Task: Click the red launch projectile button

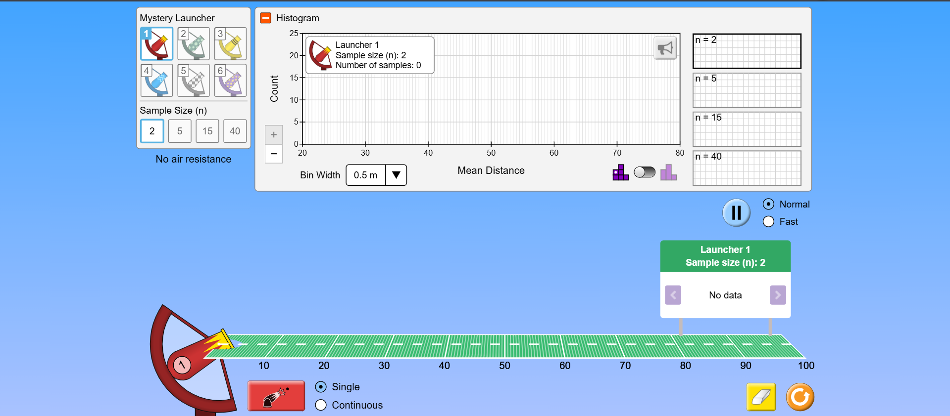Action: click(276, 396)
